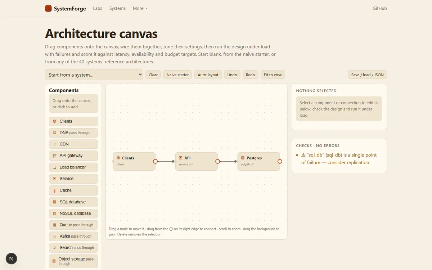Click the Load balancer arrows icon
The width and height of the screenshot is (432, 270).
click(x=54, y=167)
